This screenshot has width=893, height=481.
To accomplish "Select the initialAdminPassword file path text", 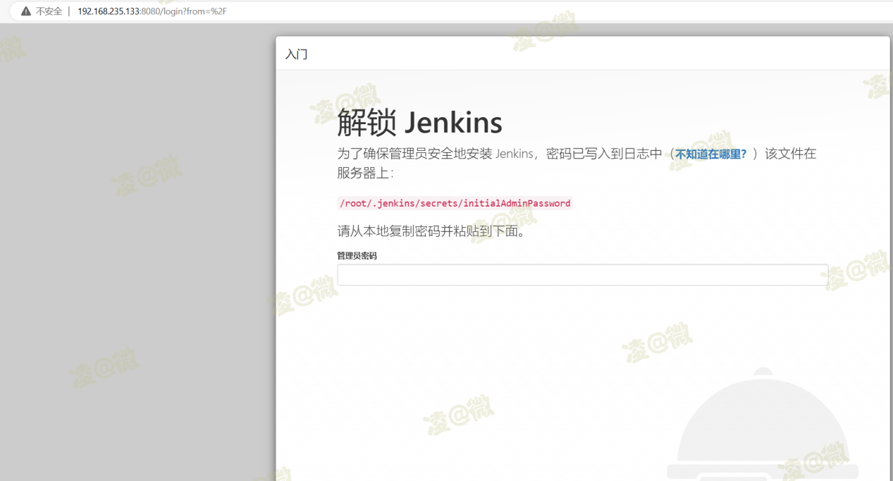I will click(x=455, y=203).
